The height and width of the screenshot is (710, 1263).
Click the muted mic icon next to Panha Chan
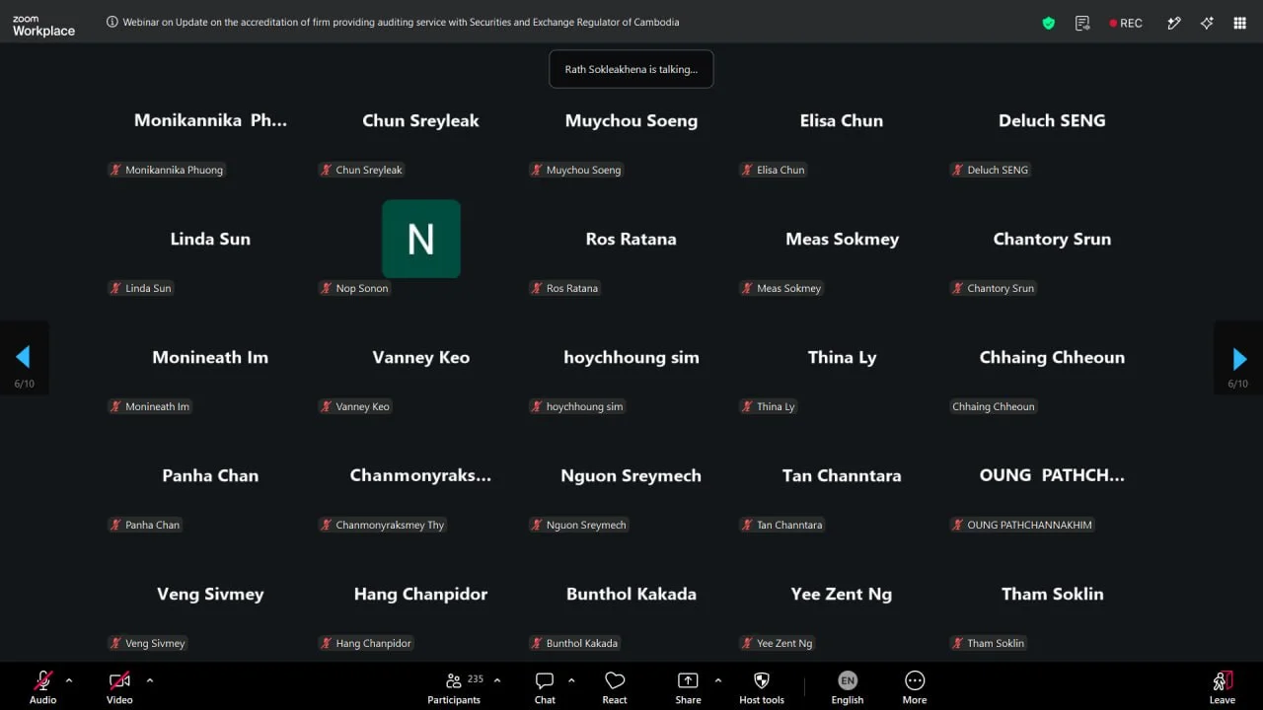115,525
